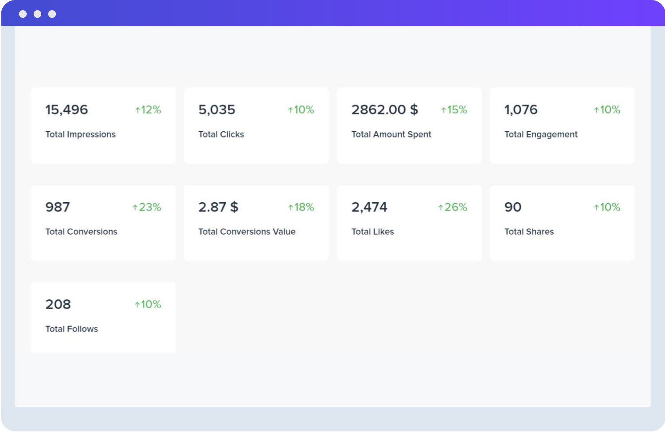Viewport: 665px width, 432px height.
Task: Click the middle window control dot
Action: click(38, 14)
